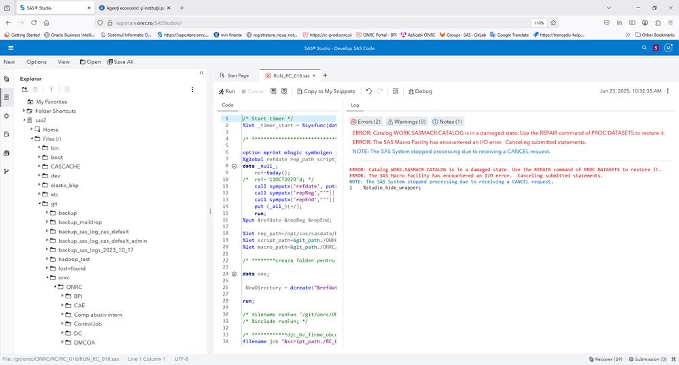Toggle the Notes (1) log filter
This screenshot has width=679, height=365.
(x=447, y=122)
